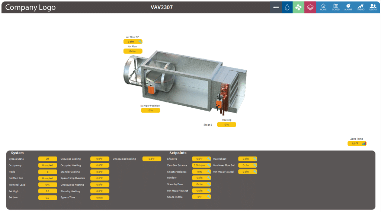Click the System section heading
The width and height of the screenshot is (381, 212).
tap(17, 153)
